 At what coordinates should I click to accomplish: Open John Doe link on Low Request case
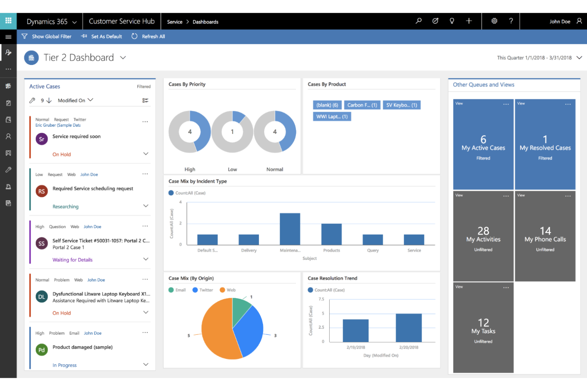click(x=89, y=174)
